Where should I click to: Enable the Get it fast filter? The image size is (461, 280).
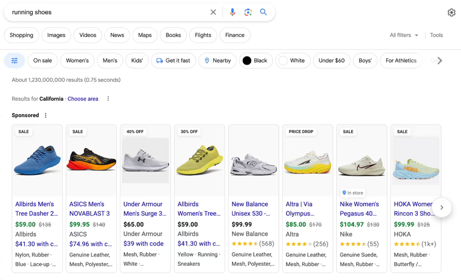tap(173, 61)
